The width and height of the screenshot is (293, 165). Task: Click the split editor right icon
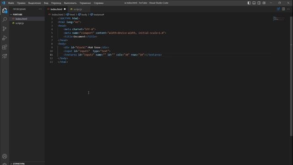283,9
